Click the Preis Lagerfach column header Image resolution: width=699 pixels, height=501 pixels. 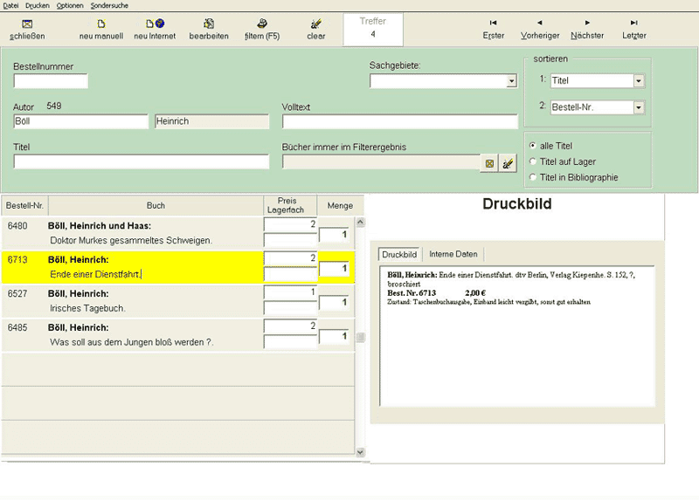point(290,206)
